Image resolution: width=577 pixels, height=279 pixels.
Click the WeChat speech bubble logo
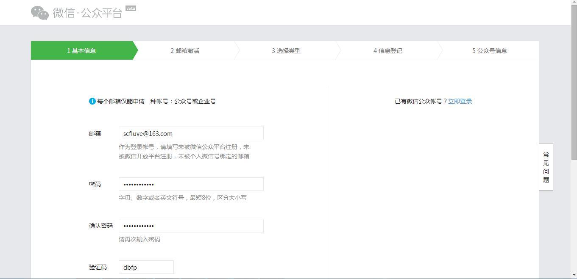coord(40,13)
